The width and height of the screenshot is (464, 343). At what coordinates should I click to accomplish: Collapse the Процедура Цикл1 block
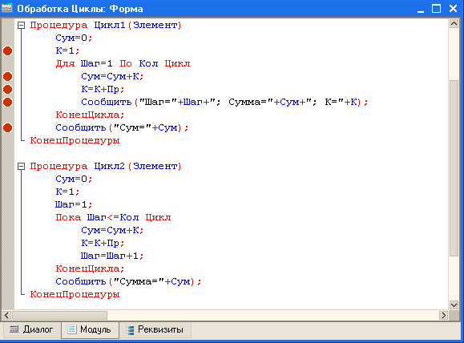point(21,26)
